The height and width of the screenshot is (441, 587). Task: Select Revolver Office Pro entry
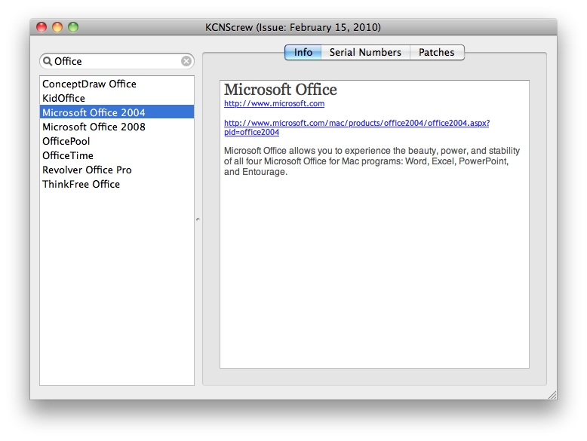pyautogui.click(x=117, y=170)
